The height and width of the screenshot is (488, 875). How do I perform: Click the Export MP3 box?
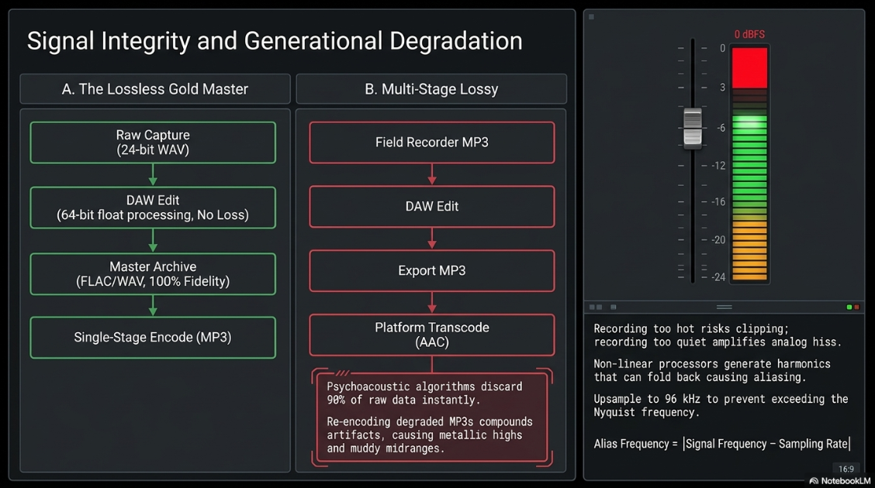point(432,271)
